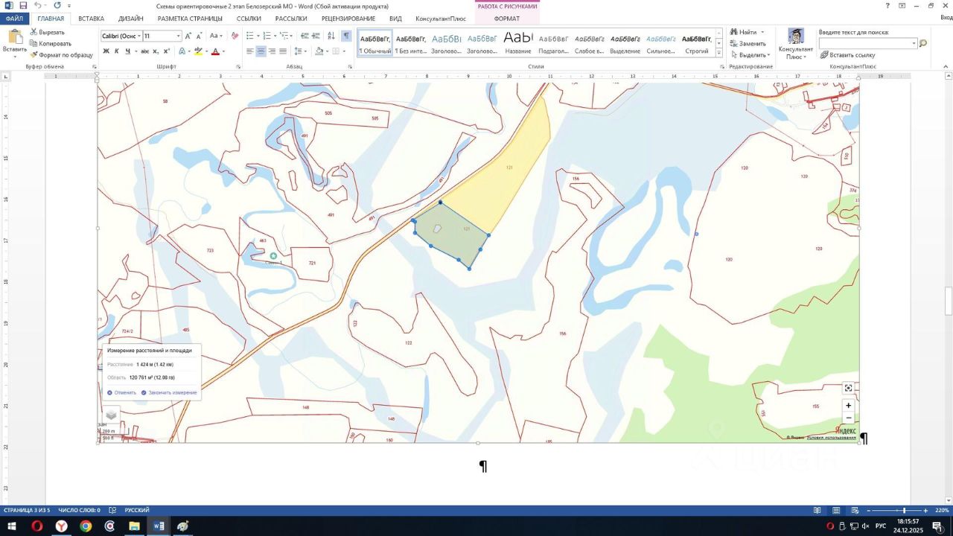Image resolution: width=953 pixels, height=536 pixels.
Task: Apply the red font color button
Action: [214, 51]
